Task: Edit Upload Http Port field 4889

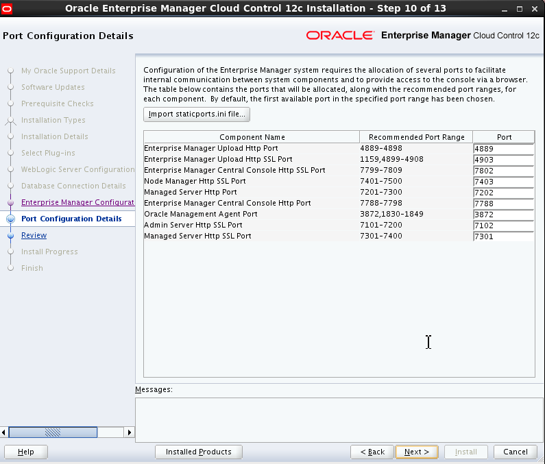Action: click(503, 149)
